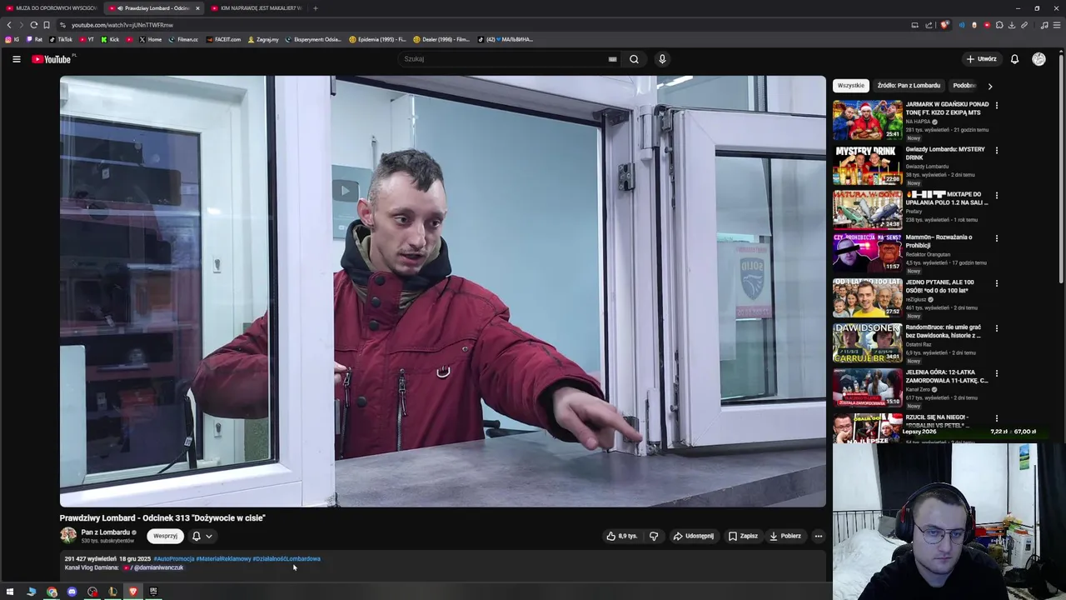This screenshot has height=600, width=1066.
Task: Open the browser extensions puzzle icon
Action: tap(999, 25)
